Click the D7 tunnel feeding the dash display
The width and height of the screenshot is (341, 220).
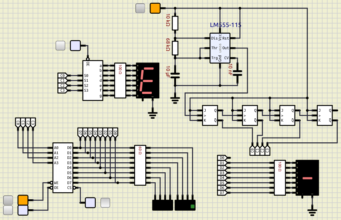(222, 193)
